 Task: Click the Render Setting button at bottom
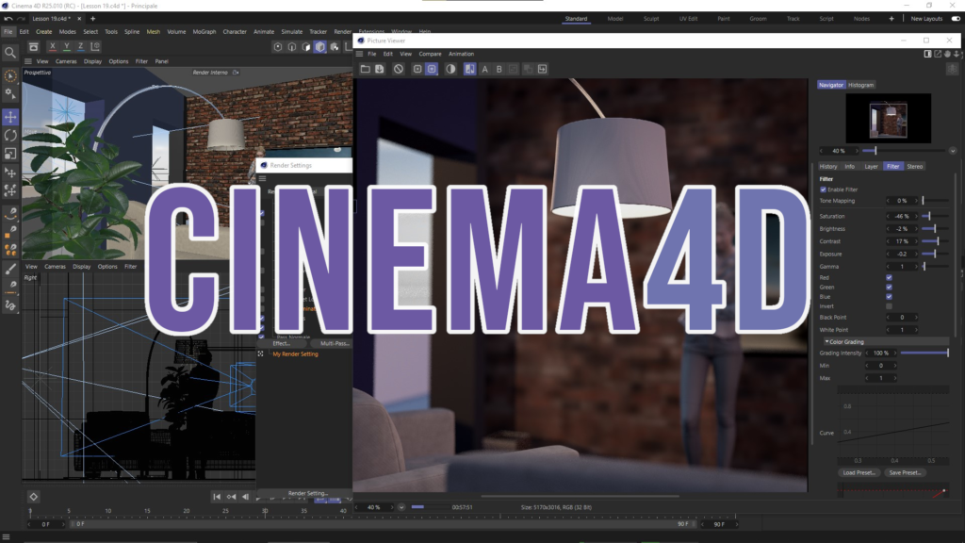click(307, 493)
